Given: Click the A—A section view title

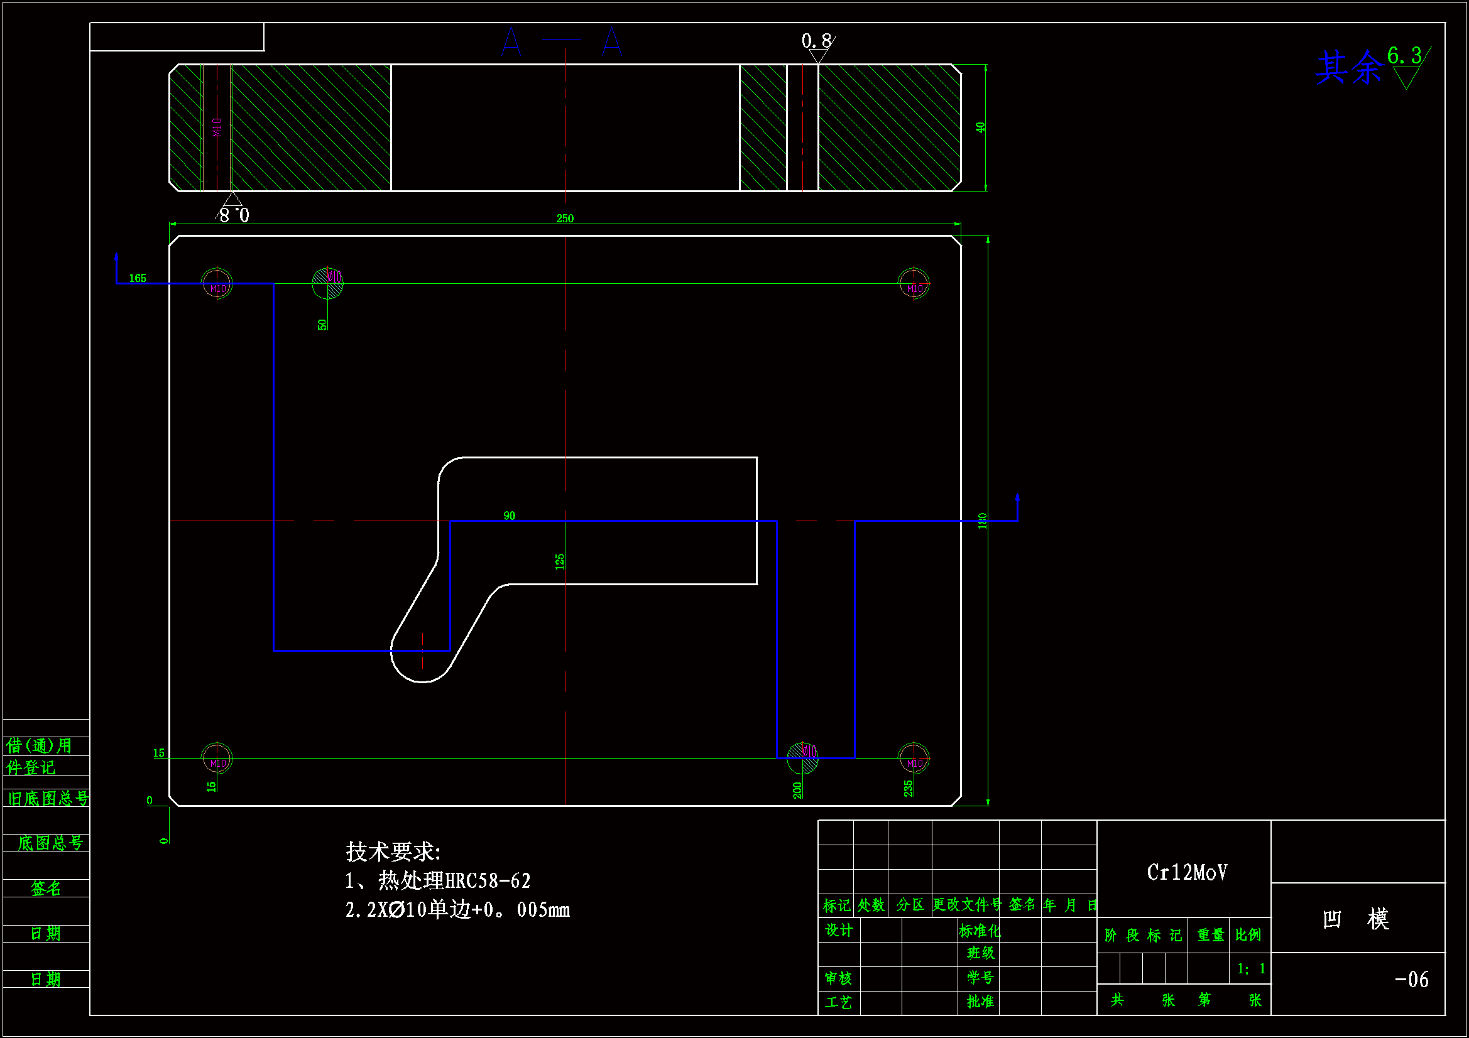Looking at the screenshot, I should tap(562, 41).
